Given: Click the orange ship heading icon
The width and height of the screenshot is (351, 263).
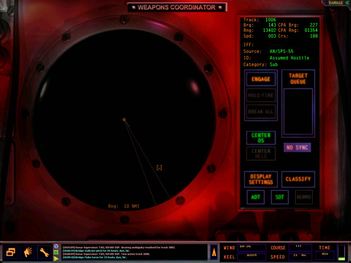Looking at the screenshot, I should [214, 252].
